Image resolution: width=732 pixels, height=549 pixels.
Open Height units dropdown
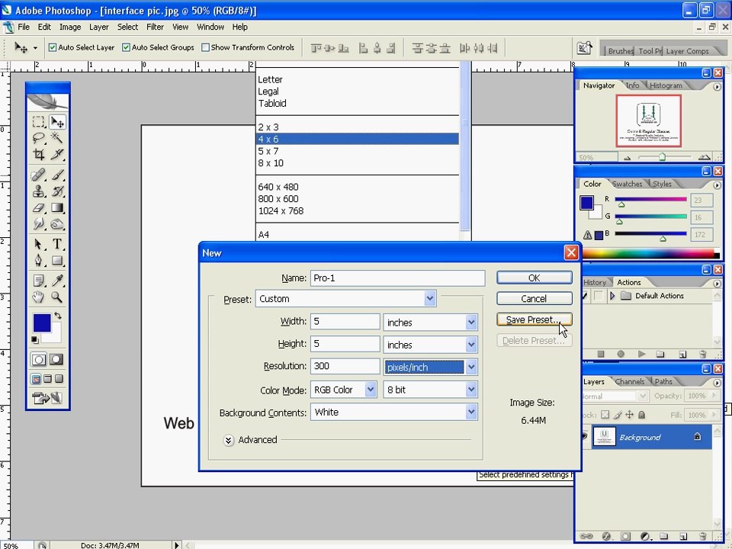coord(471,345)
